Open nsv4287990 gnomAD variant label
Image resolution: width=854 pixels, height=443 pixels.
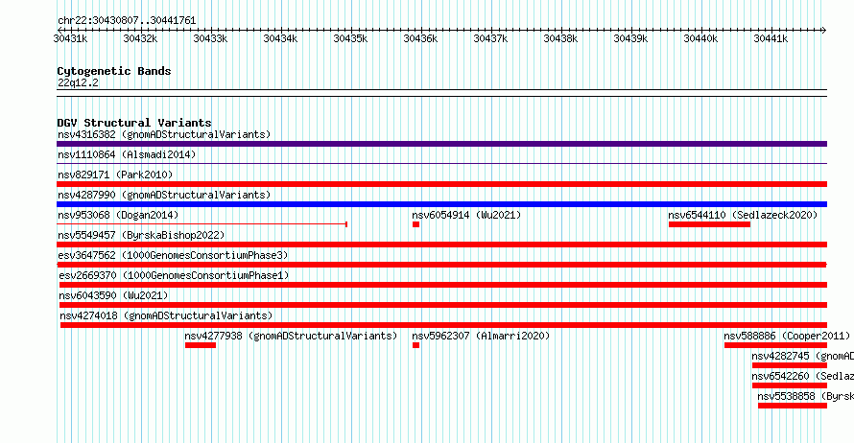tap(164, 195)
